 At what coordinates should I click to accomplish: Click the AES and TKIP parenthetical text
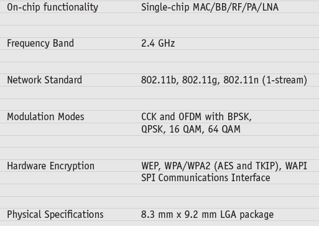pyautogui.click(x=247, y=166)
